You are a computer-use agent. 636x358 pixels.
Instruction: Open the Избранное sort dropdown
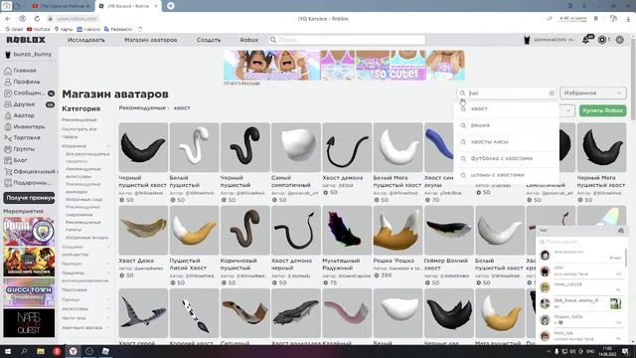[x=593, y=92]
